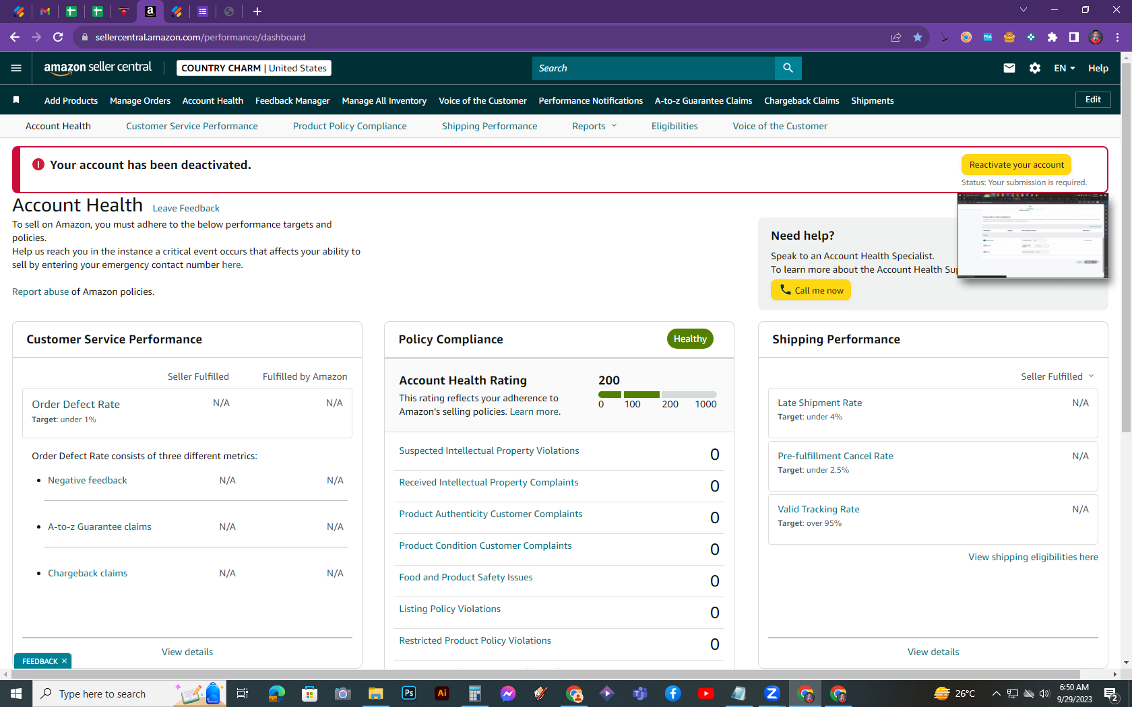Open Manage All Inventory in the favorites bar
Screen dimensions: 1132x707
tap(384, 100)
